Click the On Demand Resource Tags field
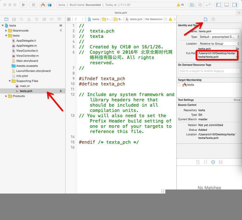Screen dimensions: 242x220 [x=209, y=71]
